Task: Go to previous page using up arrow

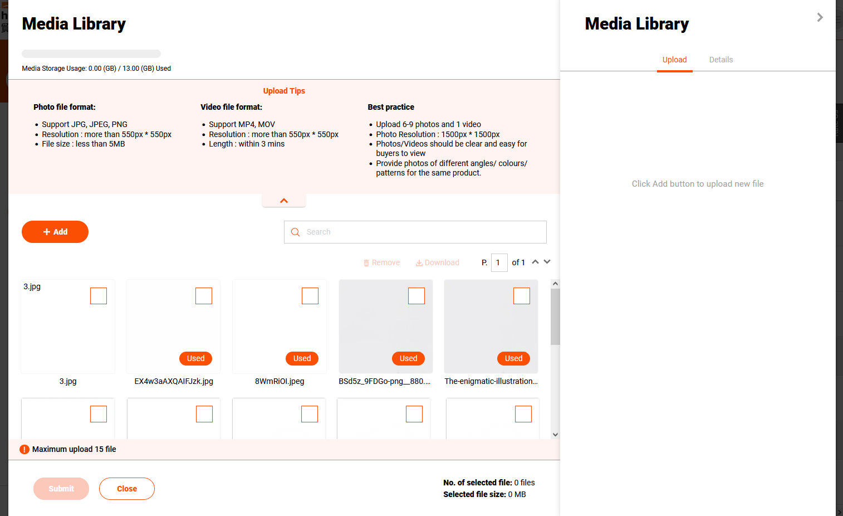Action: 535,262
